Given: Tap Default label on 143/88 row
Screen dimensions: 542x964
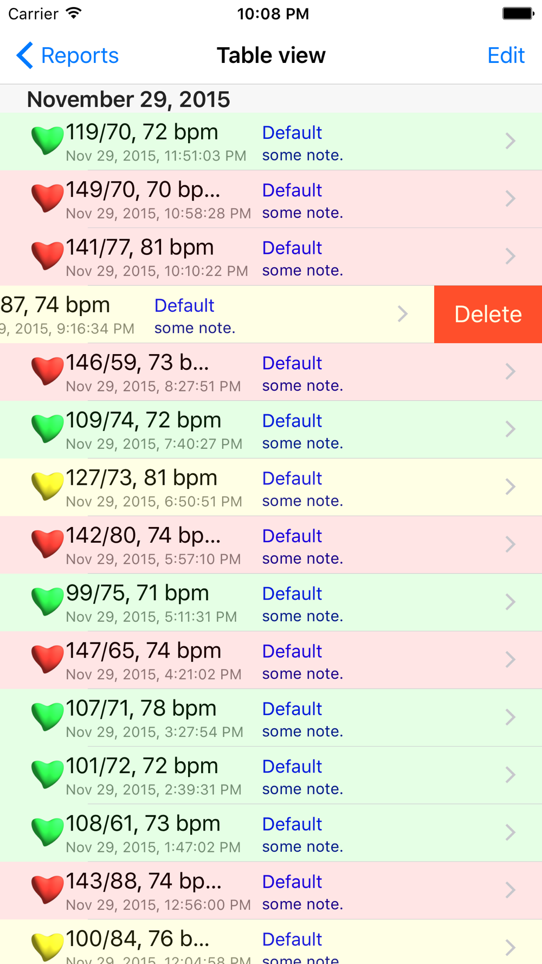Looking at the screenshot, I should pos(292,882).
